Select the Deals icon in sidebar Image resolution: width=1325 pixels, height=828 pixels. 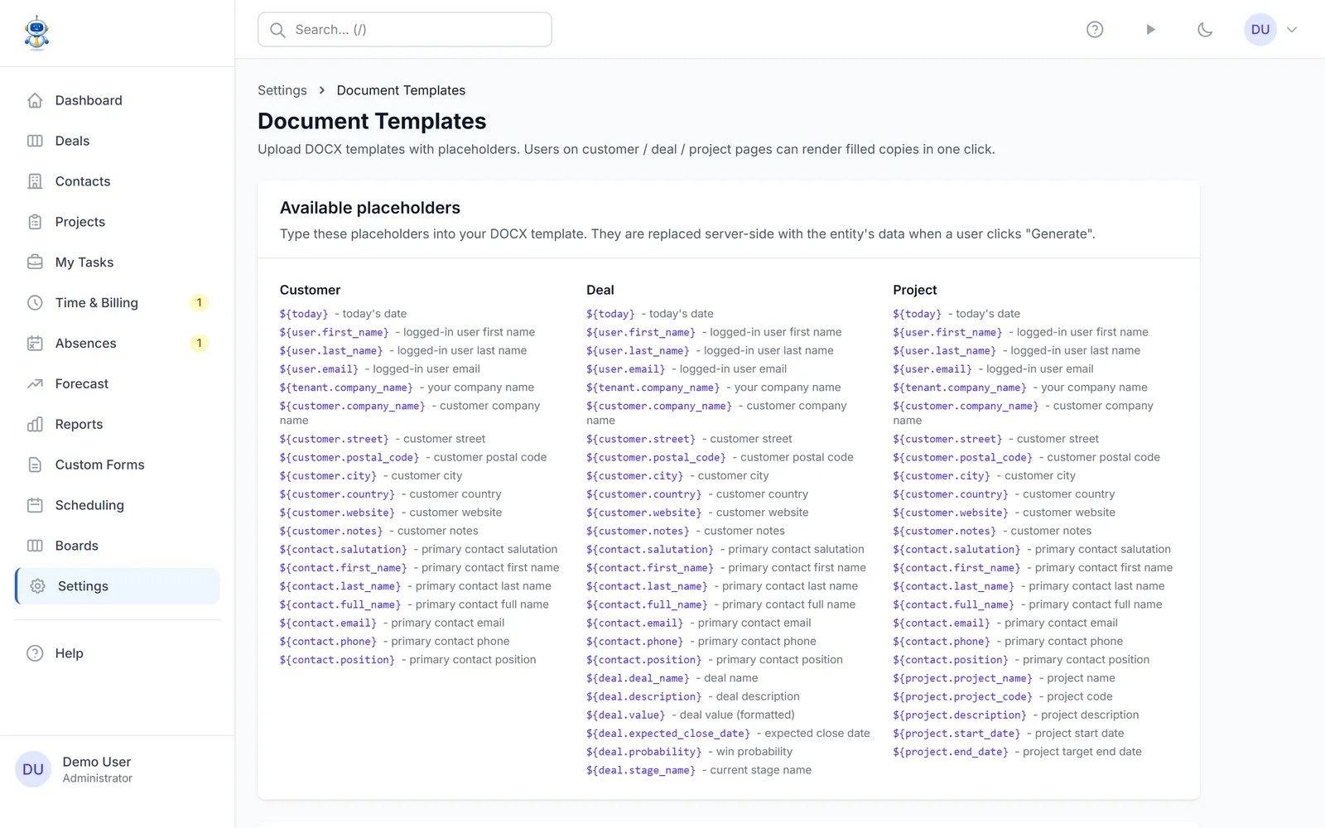tap(35, 141)
